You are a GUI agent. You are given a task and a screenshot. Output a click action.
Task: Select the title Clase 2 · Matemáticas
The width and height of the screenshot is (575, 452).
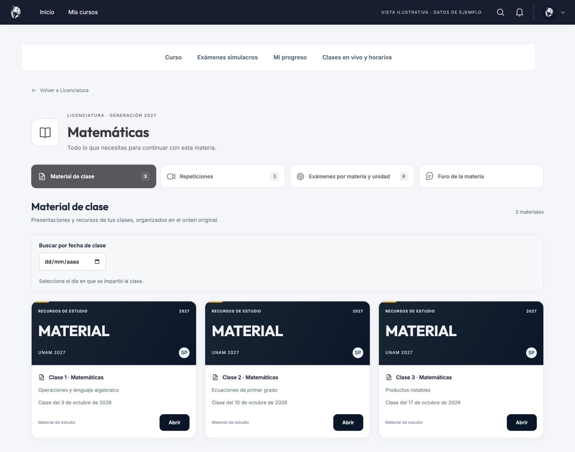click(x=250, y=377)
